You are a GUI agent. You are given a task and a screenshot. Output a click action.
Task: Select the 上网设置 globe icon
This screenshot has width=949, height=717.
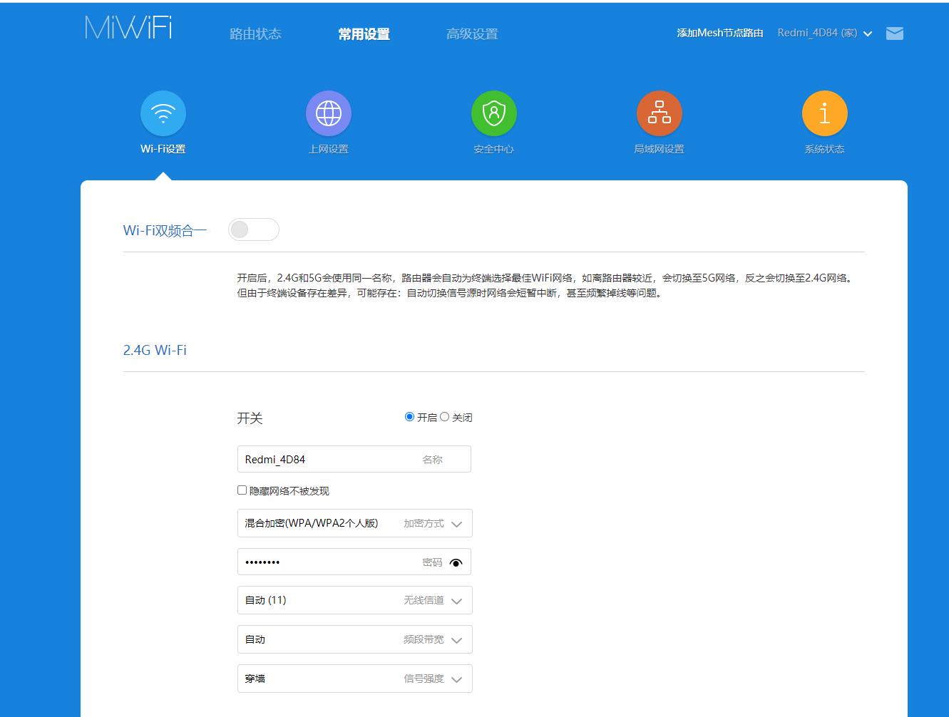pyautogui.click(x=328, y=113)
